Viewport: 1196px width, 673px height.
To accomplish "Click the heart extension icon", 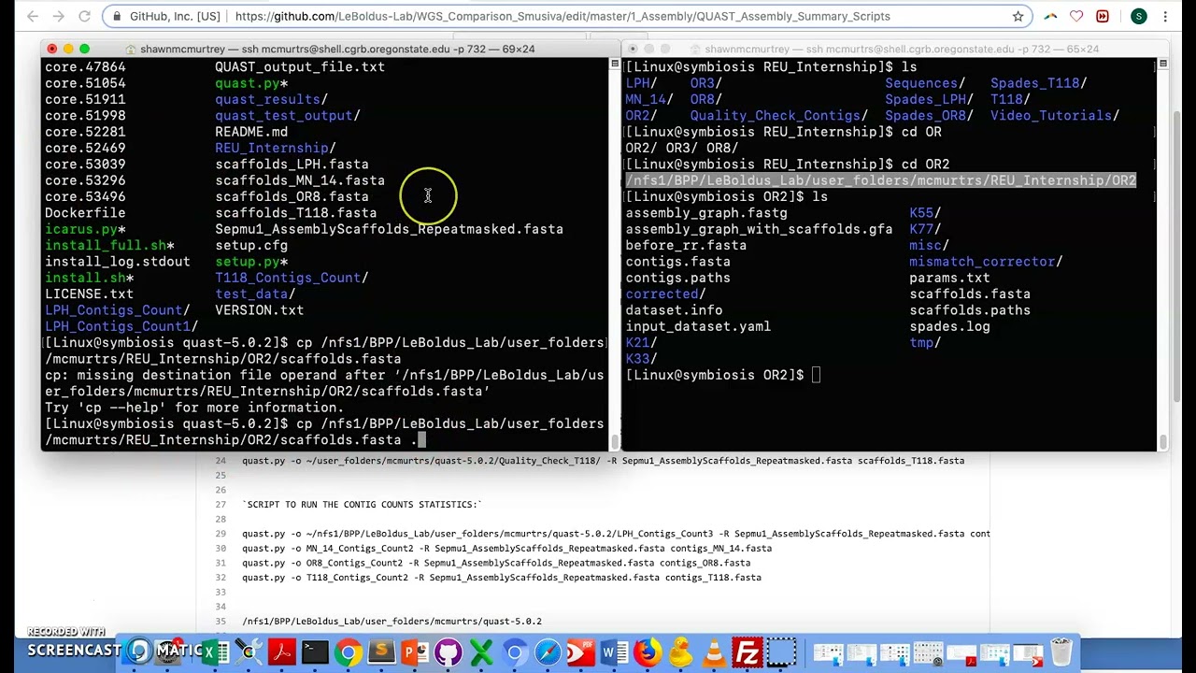I will (1076, 16).
